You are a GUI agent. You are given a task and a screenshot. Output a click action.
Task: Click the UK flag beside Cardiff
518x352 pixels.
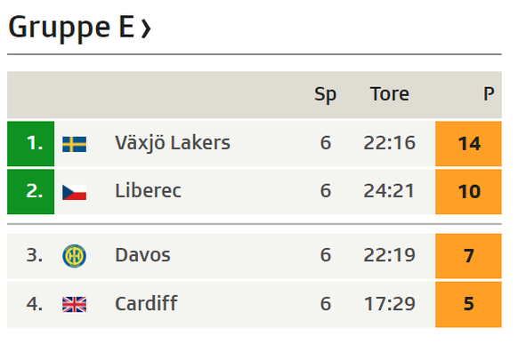pos(75,305)
